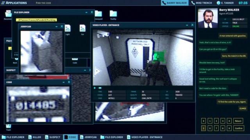250x140 pixels.
Task: Click the File Explorer path bar
Action: click(x=36, y=20)
